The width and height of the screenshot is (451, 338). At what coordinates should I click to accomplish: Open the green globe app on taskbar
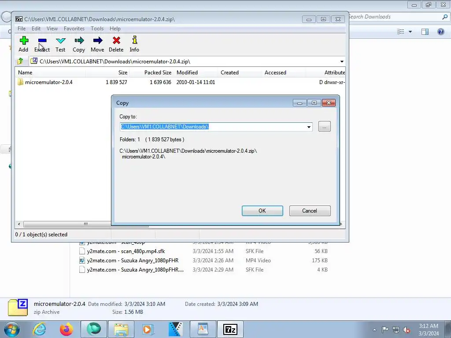(x=94, y=329)
